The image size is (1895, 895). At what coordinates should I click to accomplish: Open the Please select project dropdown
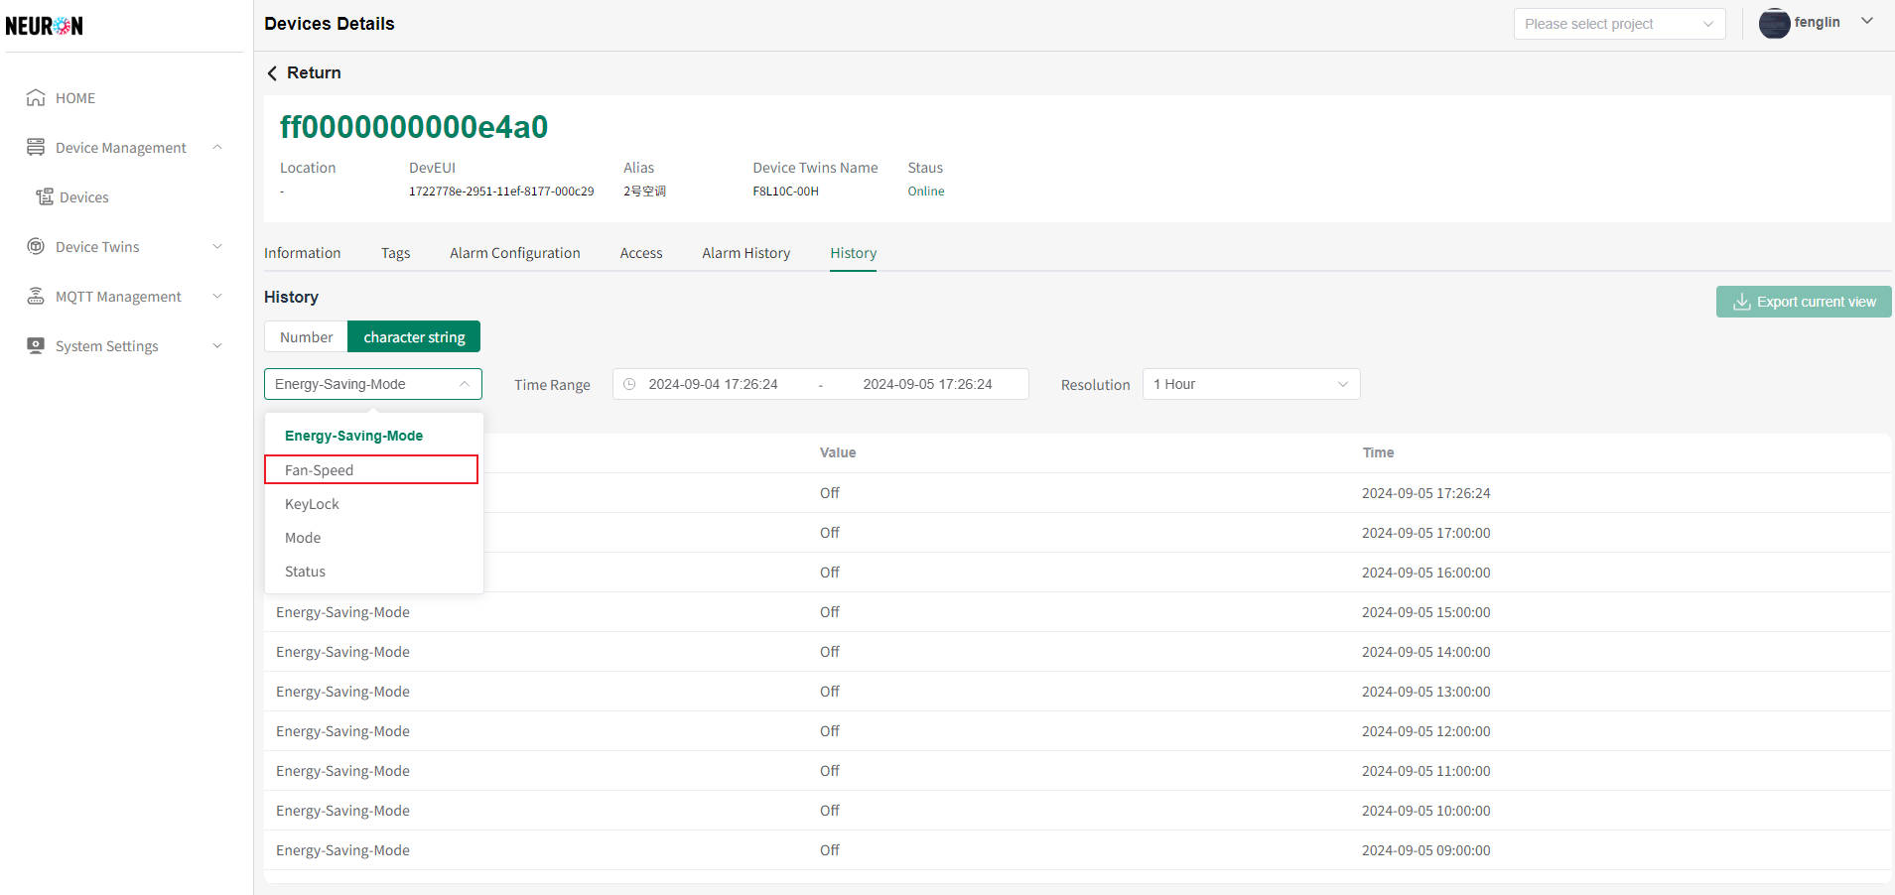coord(1619,24)
